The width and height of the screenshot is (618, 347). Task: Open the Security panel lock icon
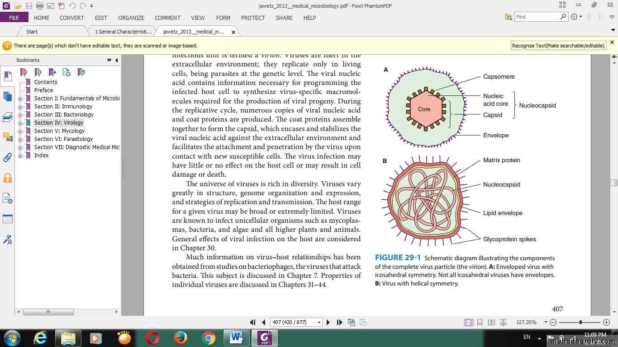click(x=7, y=178)
